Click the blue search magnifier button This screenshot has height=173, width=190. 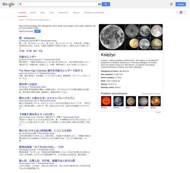coord(106,4)
